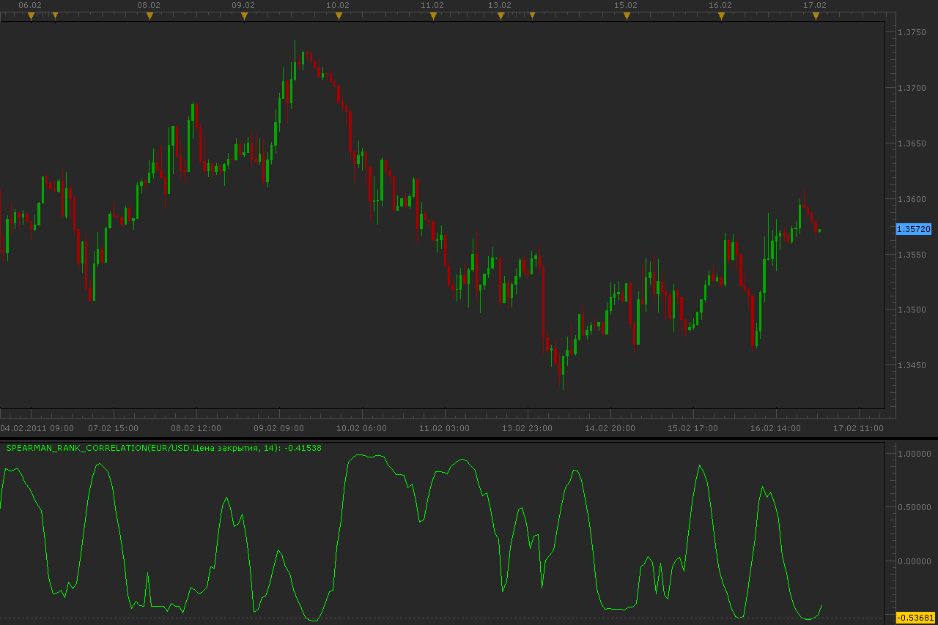Click the 1.3500 price axis label
The width and height of the screenshot is (938, 625).
[x=913, y=310]
